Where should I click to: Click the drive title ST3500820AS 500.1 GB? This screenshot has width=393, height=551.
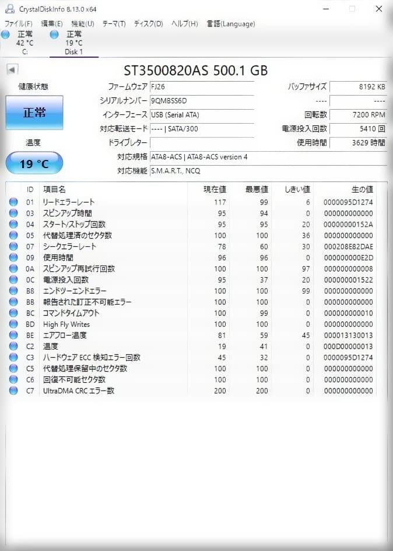(196, 71)
